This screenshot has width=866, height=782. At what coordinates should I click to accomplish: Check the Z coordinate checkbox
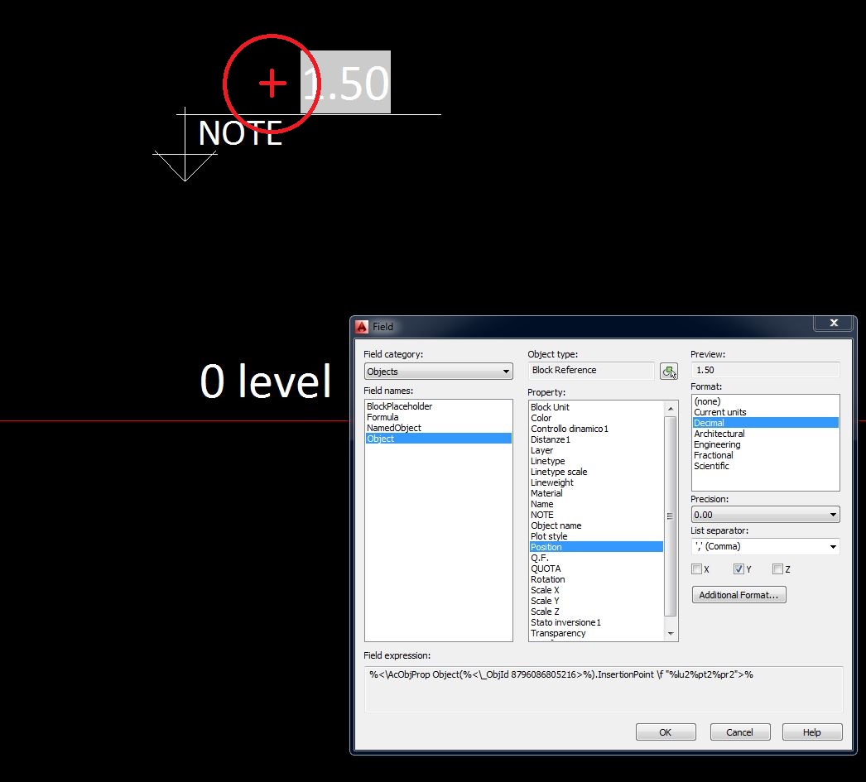(x=776, y=569)
